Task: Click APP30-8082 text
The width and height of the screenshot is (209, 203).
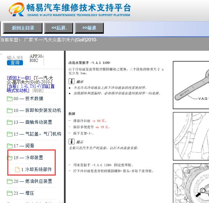Action: pyautogui.click(x=36, y=58)
